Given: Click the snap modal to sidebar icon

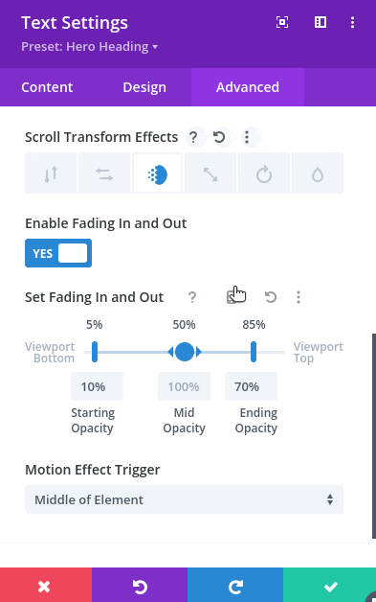Looking at the screenshot, I should tap(321, 22).
